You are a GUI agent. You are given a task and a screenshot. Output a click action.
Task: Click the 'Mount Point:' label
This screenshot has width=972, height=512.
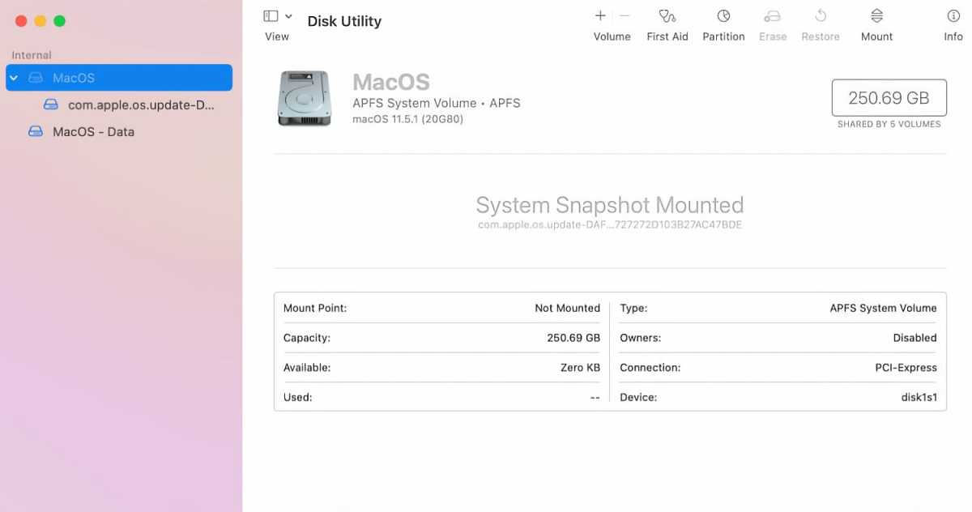[315, 308]
